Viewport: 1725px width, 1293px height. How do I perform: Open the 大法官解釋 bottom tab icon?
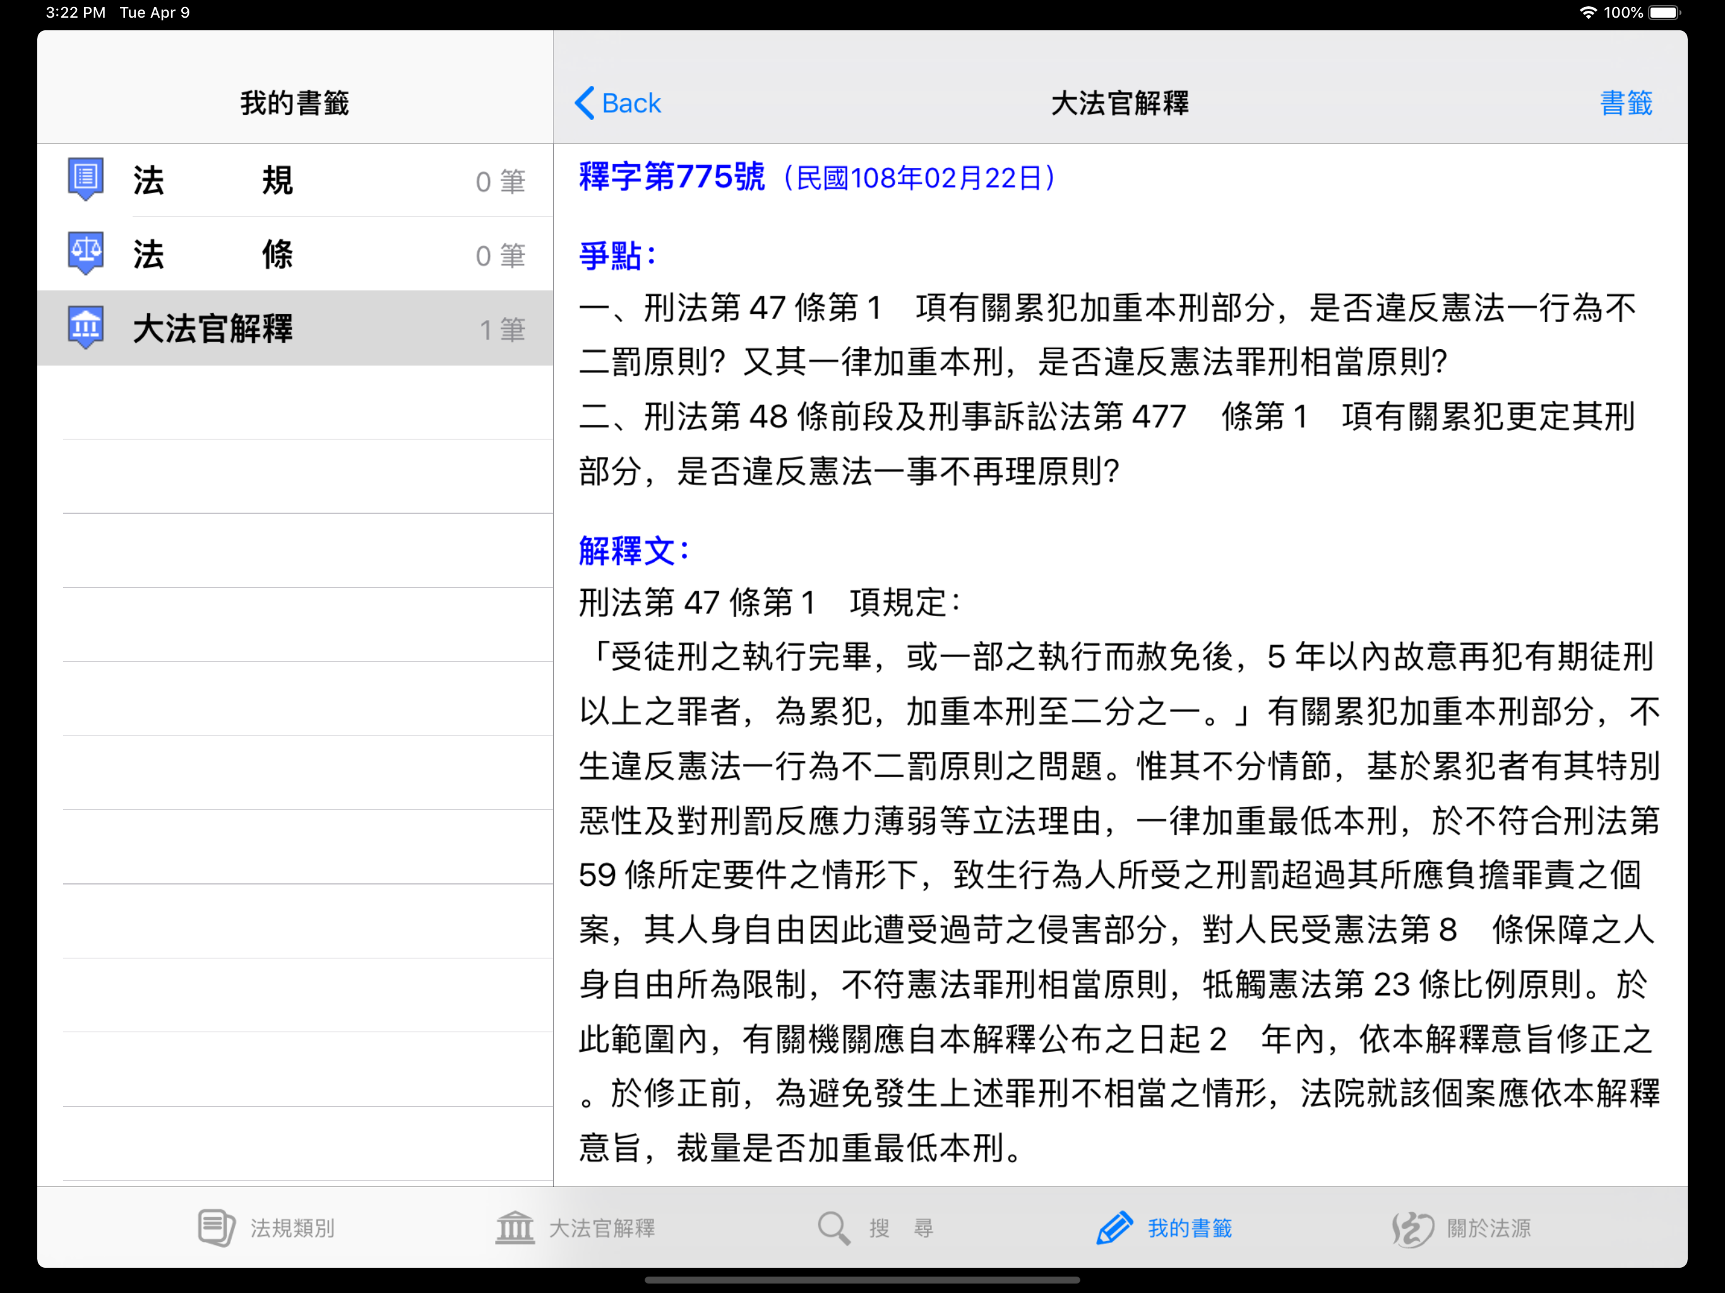(x=515, y=1228)
